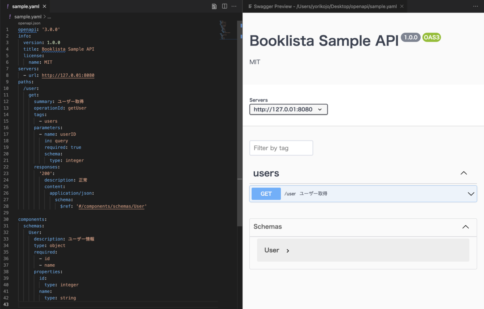Click the 'components:' line in editor
The image size is (484, 309).
click(x=32, y=220)
